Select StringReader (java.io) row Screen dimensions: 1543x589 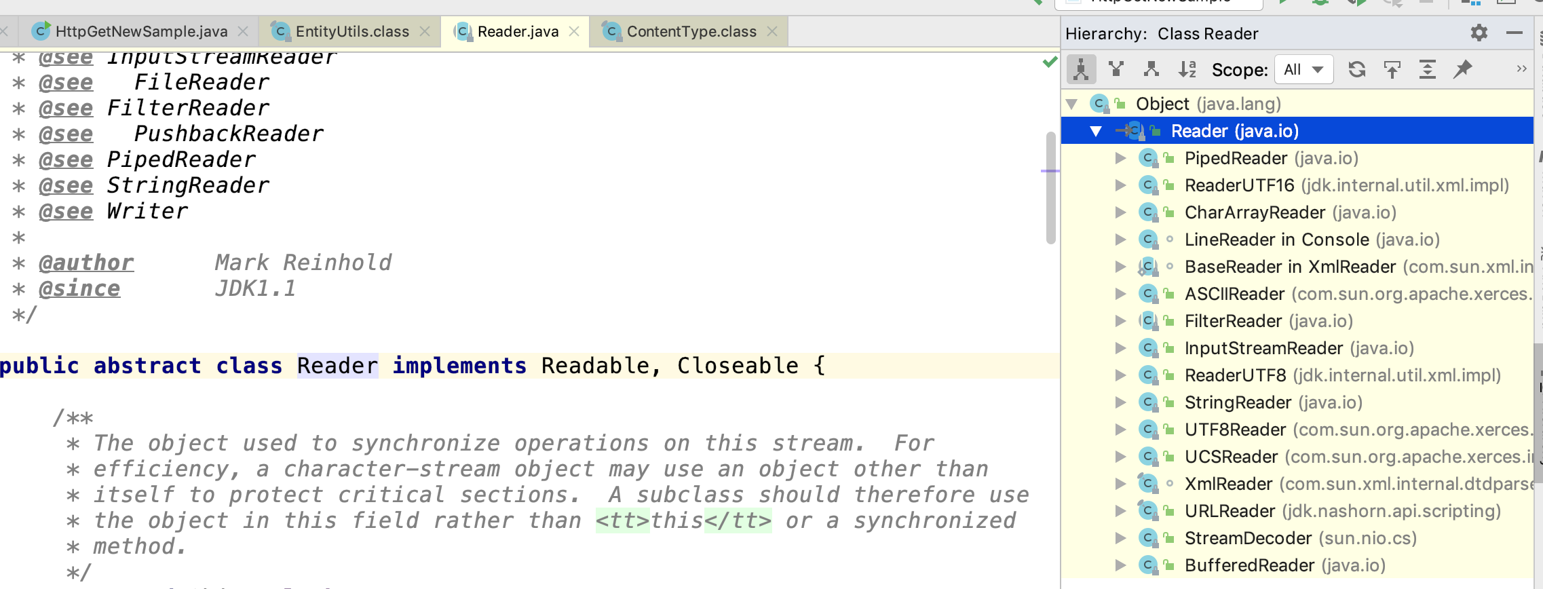[x=1297, y=402]
